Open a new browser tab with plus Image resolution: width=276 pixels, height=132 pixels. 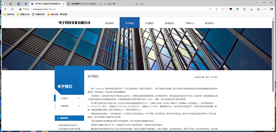click(142, 4)
